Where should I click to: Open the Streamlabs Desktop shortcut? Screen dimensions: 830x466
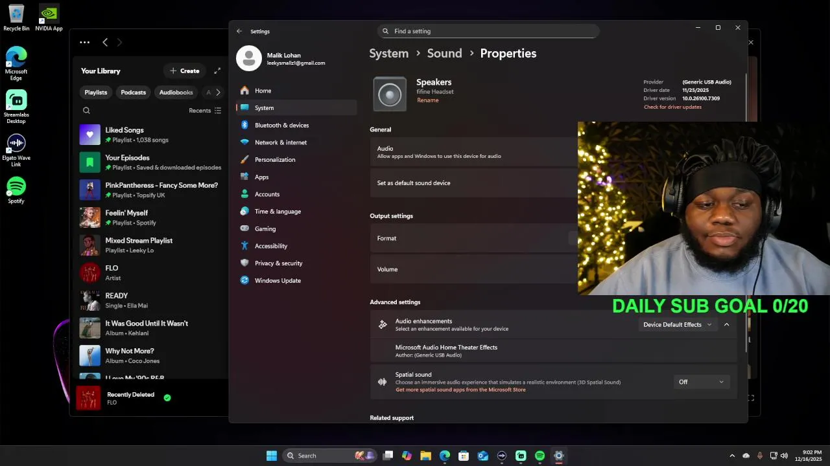point(16,107)
